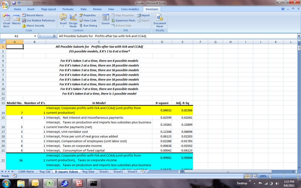
Task: Click the Insert Function fx button
Action: coord(54,36)
